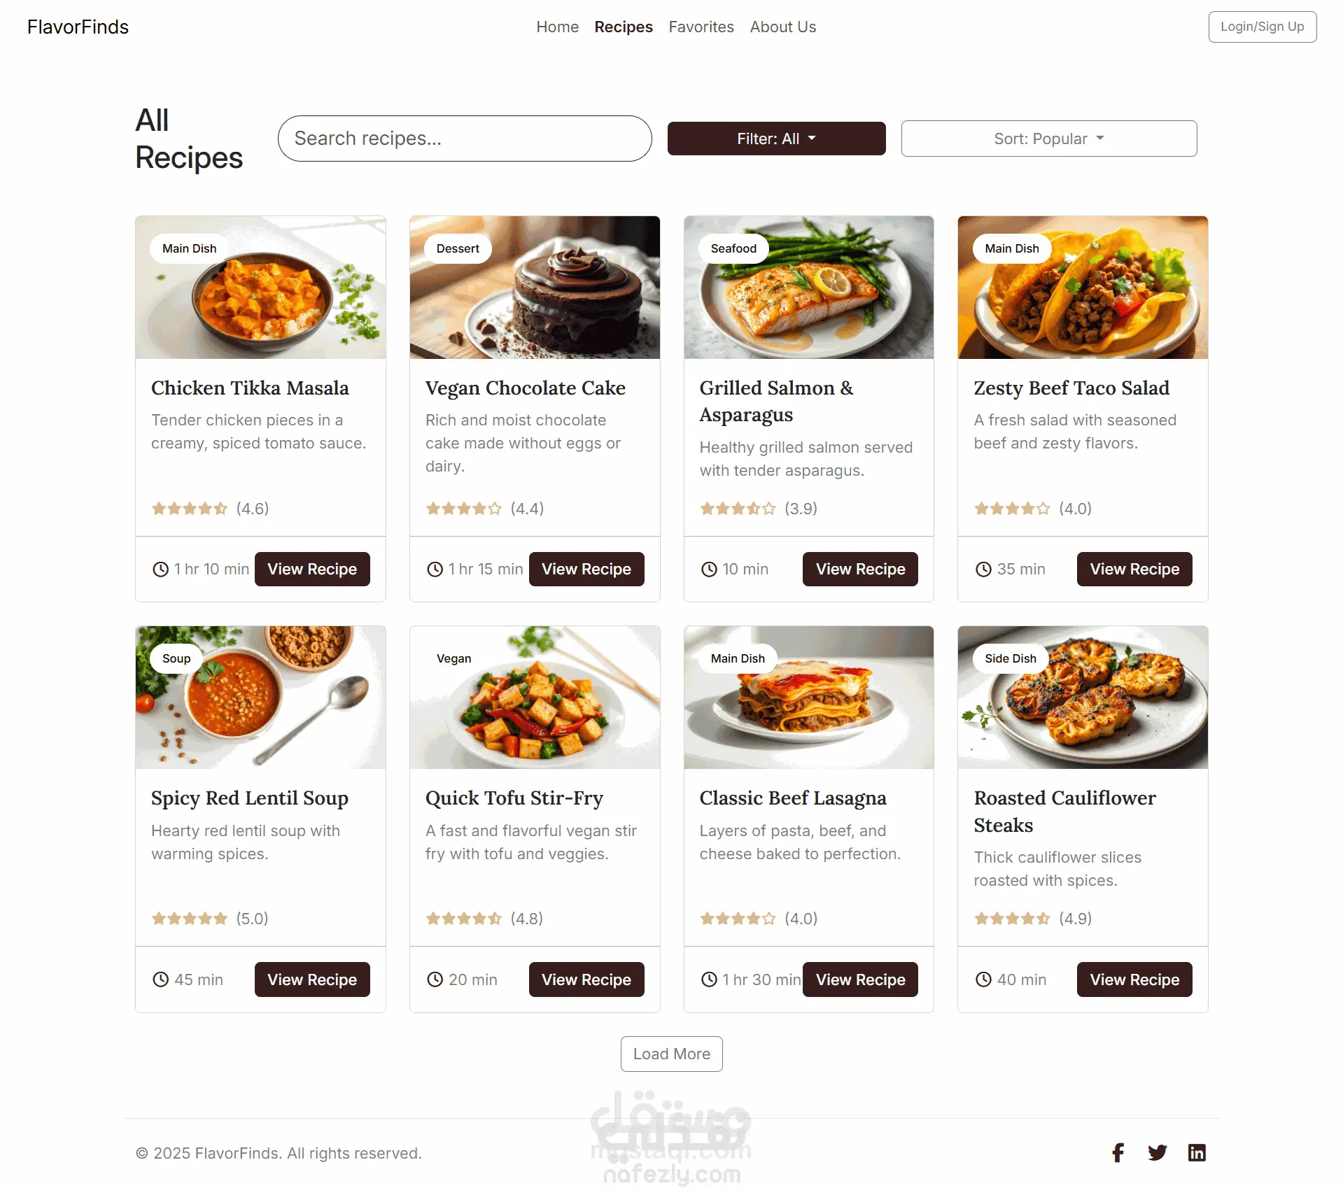Viewport: 1343px width, 1188px height.
Task: Go to the Favorites nav item
Action: (x=701, y=27)
